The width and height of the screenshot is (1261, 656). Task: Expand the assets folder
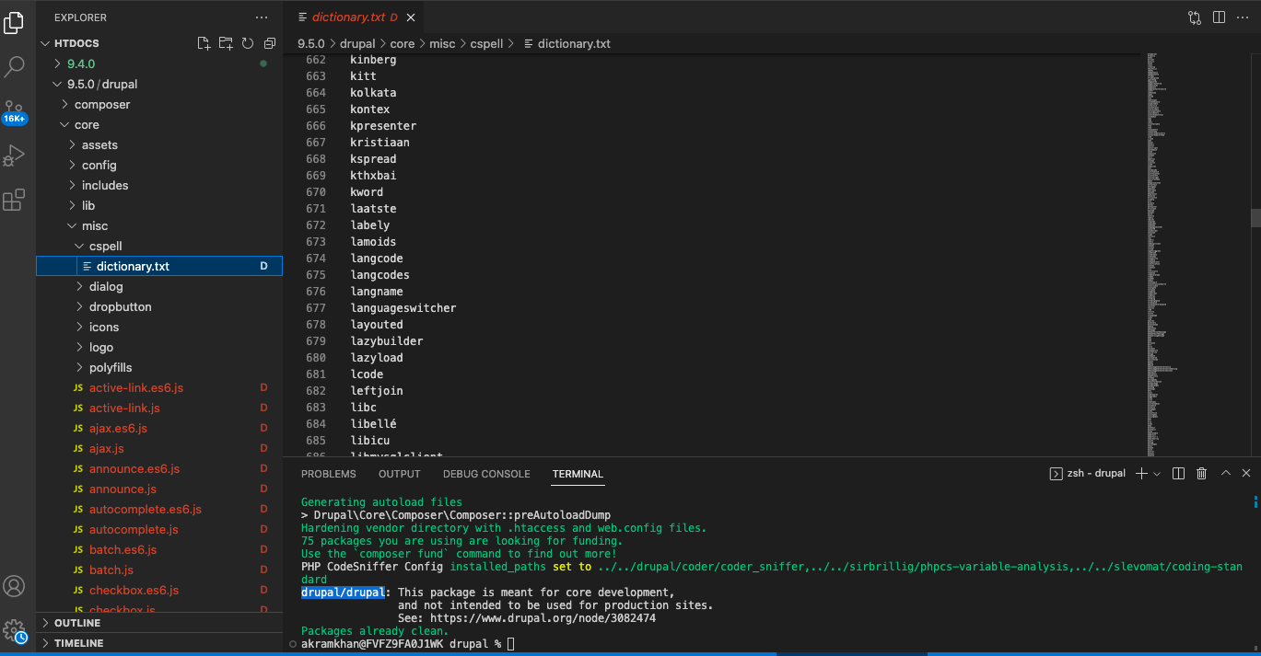103,144
